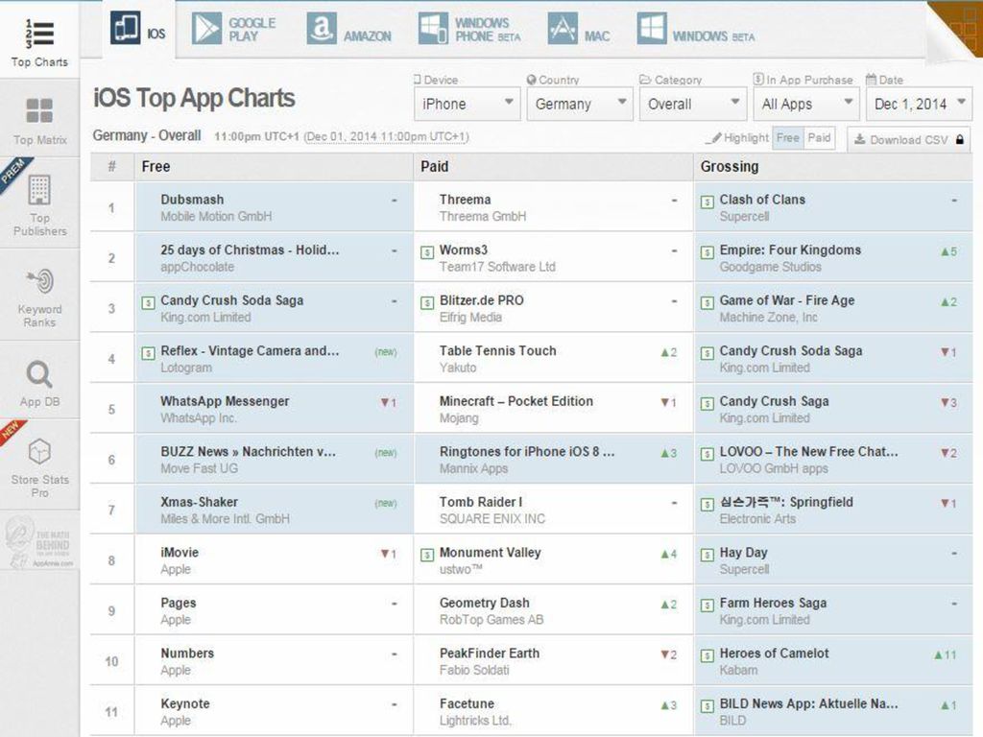Image resolution: width=983 pixels, height=737 pixels.
Task: Toggle the Paid highlight option
Action: coord(819,138)
